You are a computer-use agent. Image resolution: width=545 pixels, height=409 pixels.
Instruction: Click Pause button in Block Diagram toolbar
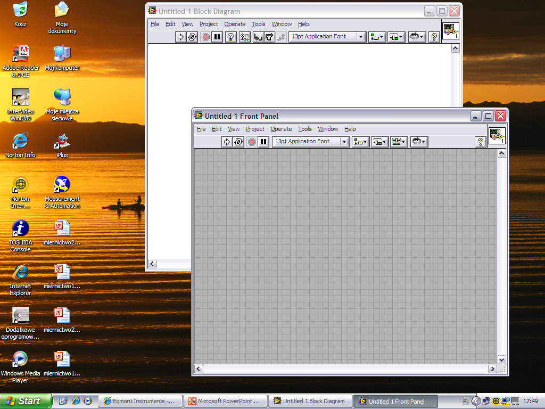pyautogui.click(x=217, y=37)
